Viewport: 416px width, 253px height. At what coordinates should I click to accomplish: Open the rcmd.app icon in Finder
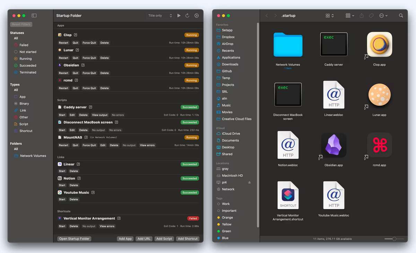pos(379,145)
